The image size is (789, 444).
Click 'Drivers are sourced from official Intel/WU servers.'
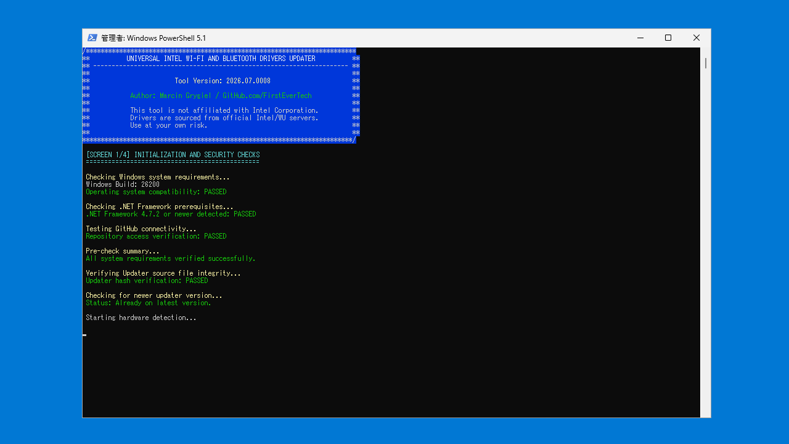tap(224, 118)
